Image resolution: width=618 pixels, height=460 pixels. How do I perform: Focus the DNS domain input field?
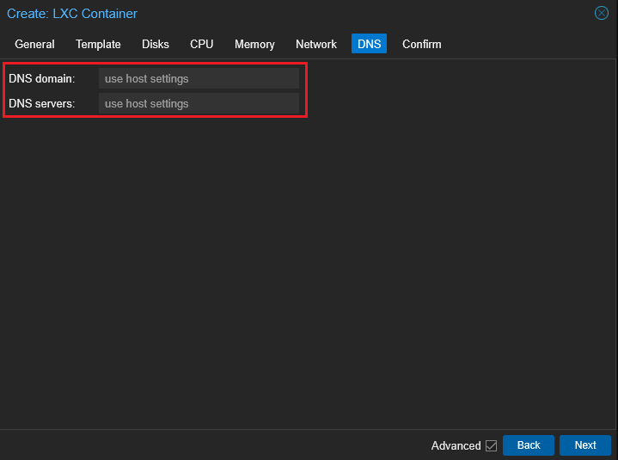click(x=199, y=78)
